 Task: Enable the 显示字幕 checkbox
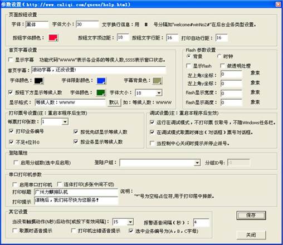tap(11, 60)
